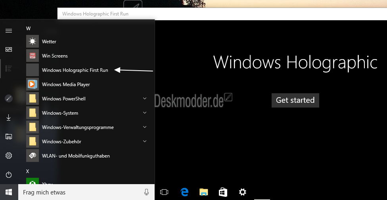
Task: Show pinned tiles view in Start
Action: (x=9, y=49)
